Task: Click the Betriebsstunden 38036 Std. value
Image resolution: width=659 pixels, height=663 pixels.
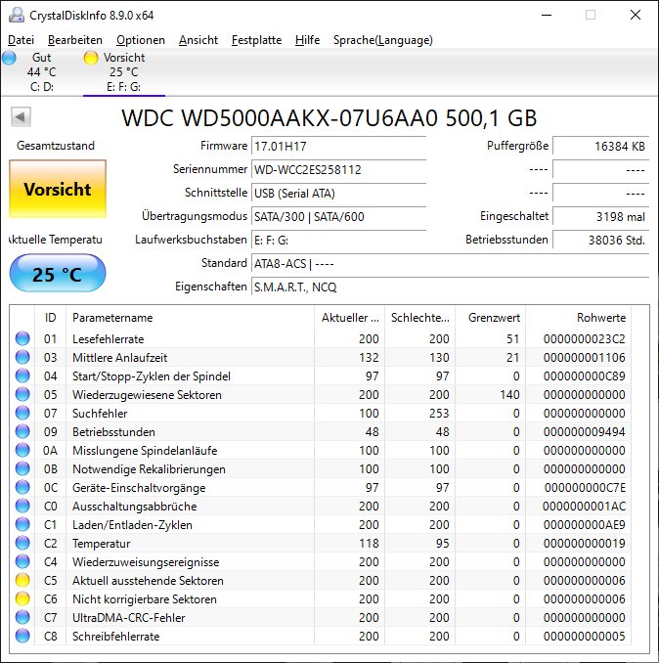Action: (x=600, y=241)
